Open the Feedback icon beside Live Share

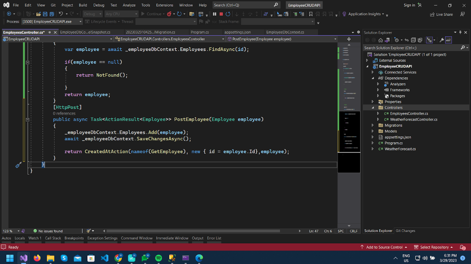point(462,14)
